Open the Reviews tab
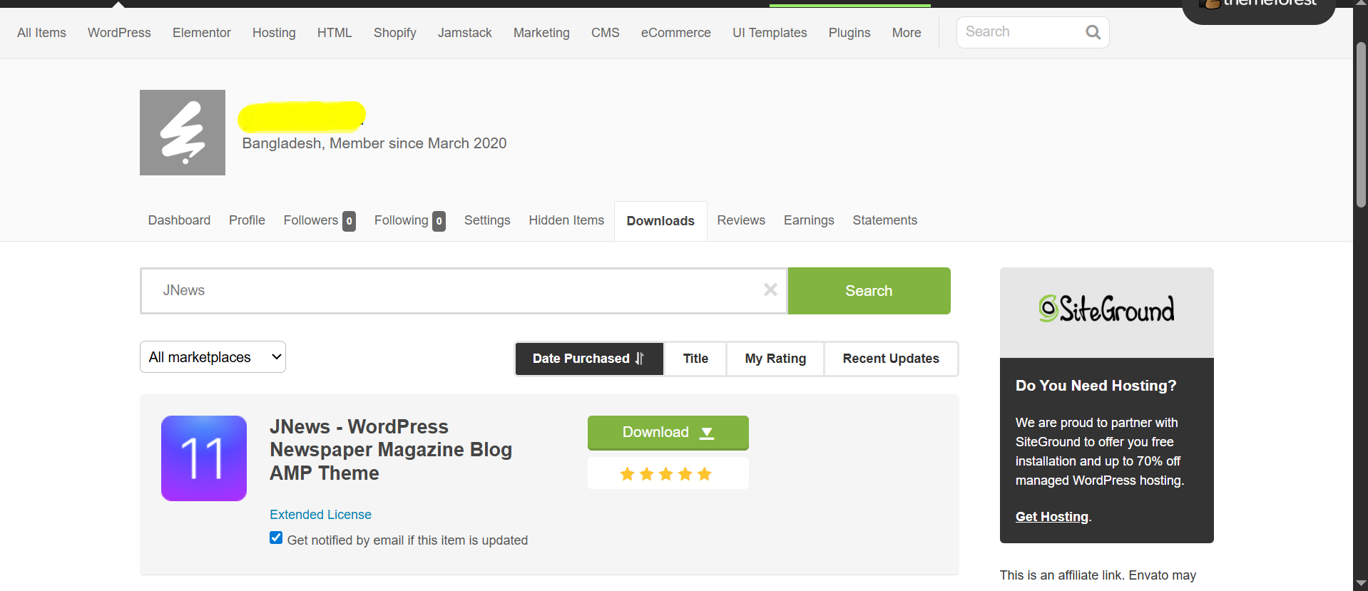This screenshot has width=1368, height=591. click(741, 220)
